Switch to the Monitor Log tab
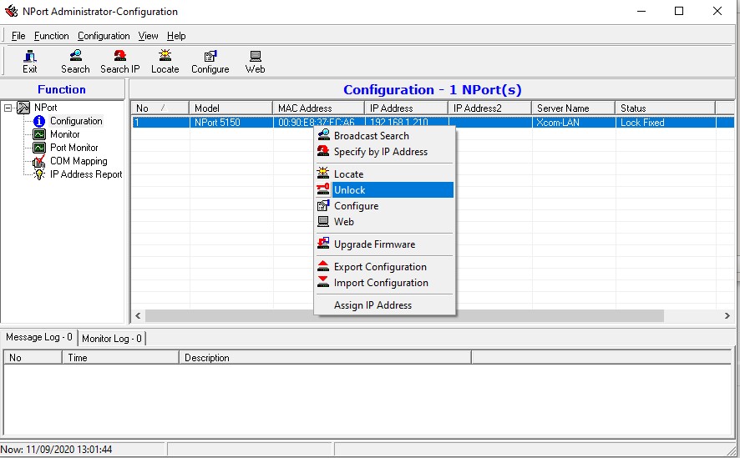740x458 pixels. [x=112, y=338]
